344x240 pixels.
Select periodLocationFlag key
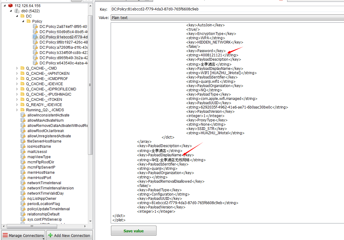43,204
